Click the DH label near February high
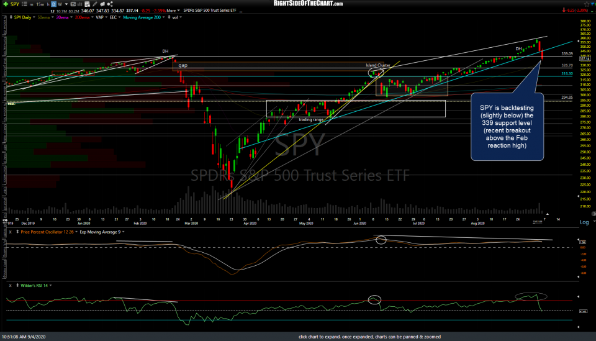This screenshot has height=341, width=596. click(165, 51)
